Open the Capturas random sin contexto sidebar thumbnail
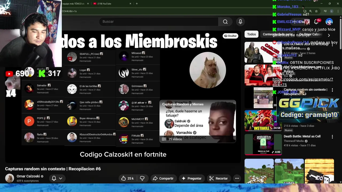The height and width of the screenshot is (192, 342). [263, 98]
